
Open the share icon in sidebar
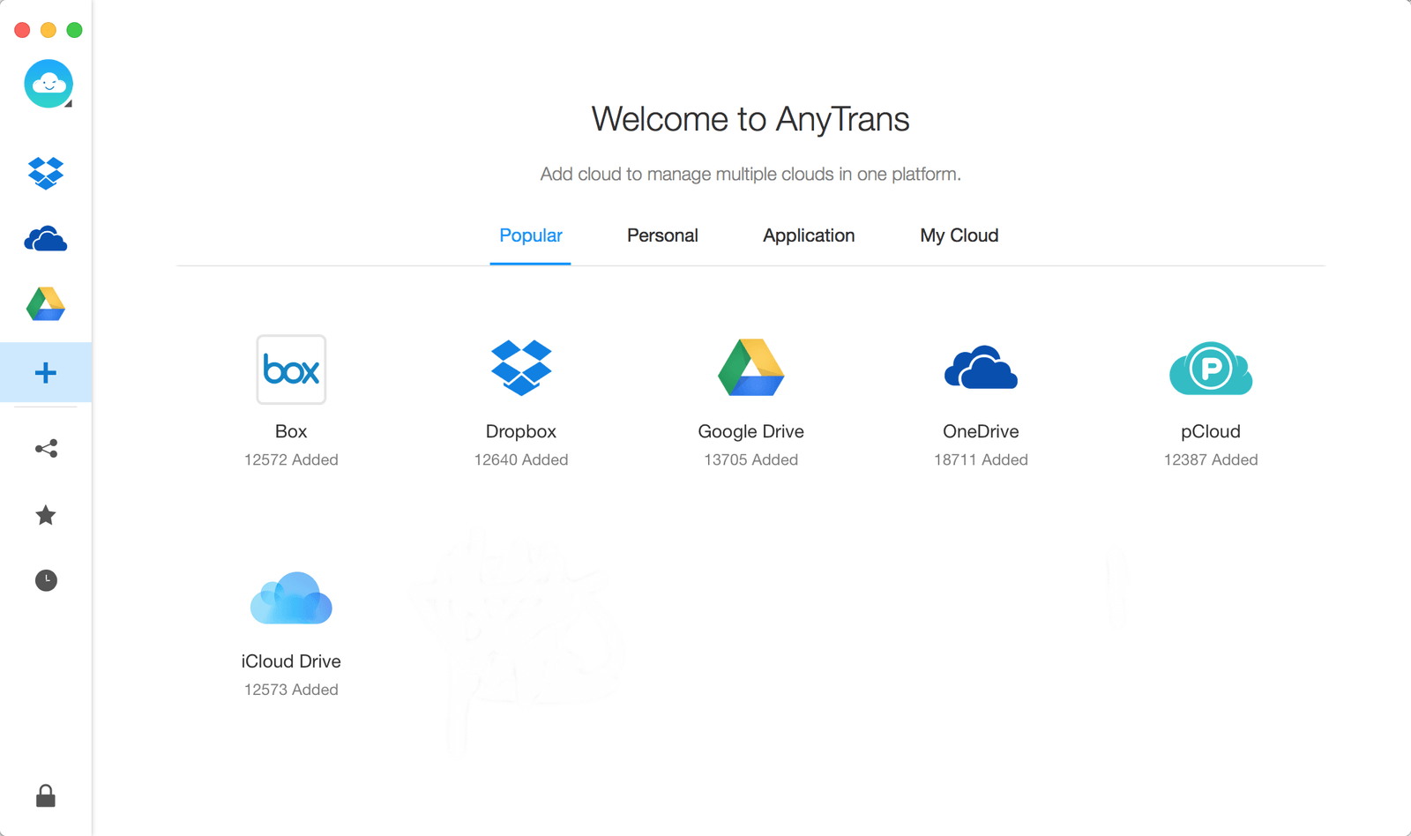[x=46, y=449]
